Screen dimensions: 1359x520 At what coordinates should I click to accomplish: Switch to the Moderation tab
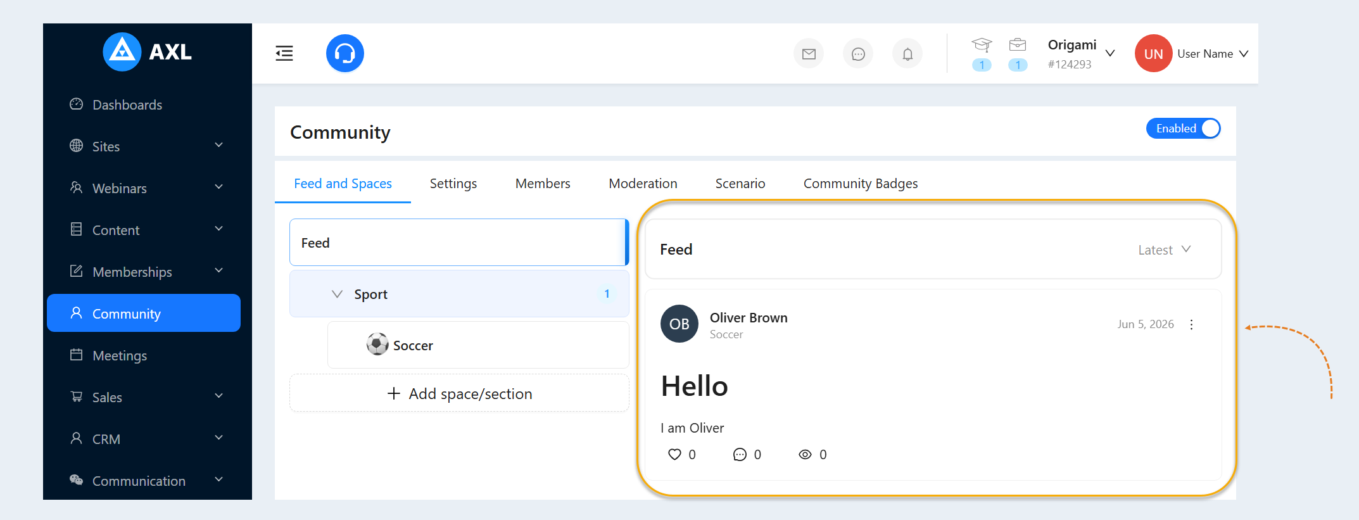point(643,184)
